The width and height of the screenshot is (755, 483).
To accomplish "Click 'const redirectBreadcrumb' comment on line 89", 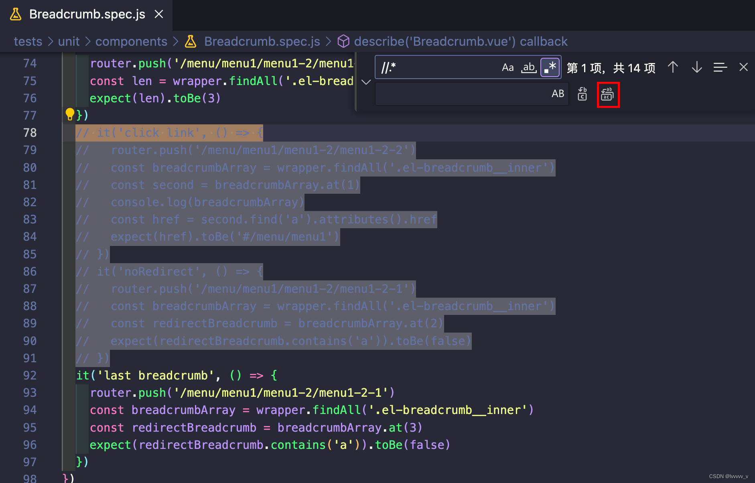I will pyautogui.click(x=194, y=323).
